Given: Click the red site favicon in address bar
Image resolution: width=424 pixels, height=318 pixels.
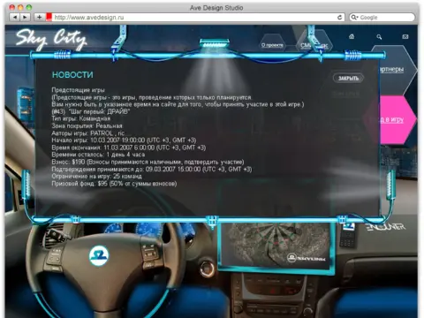Looking at the screenshot, I should (x=49, y=17).
